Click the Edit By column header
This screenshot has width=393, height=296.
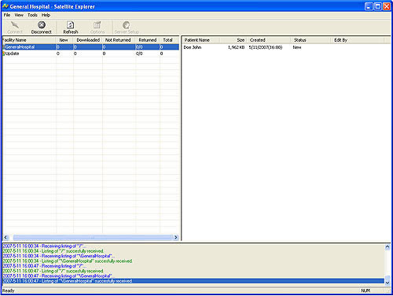pos(358,40)
